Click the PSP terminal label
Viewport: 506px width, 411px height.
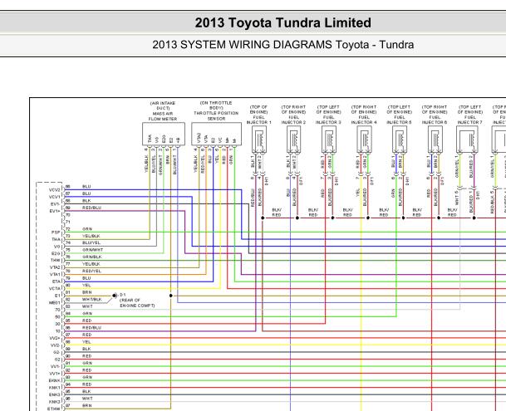click(56, 232)
